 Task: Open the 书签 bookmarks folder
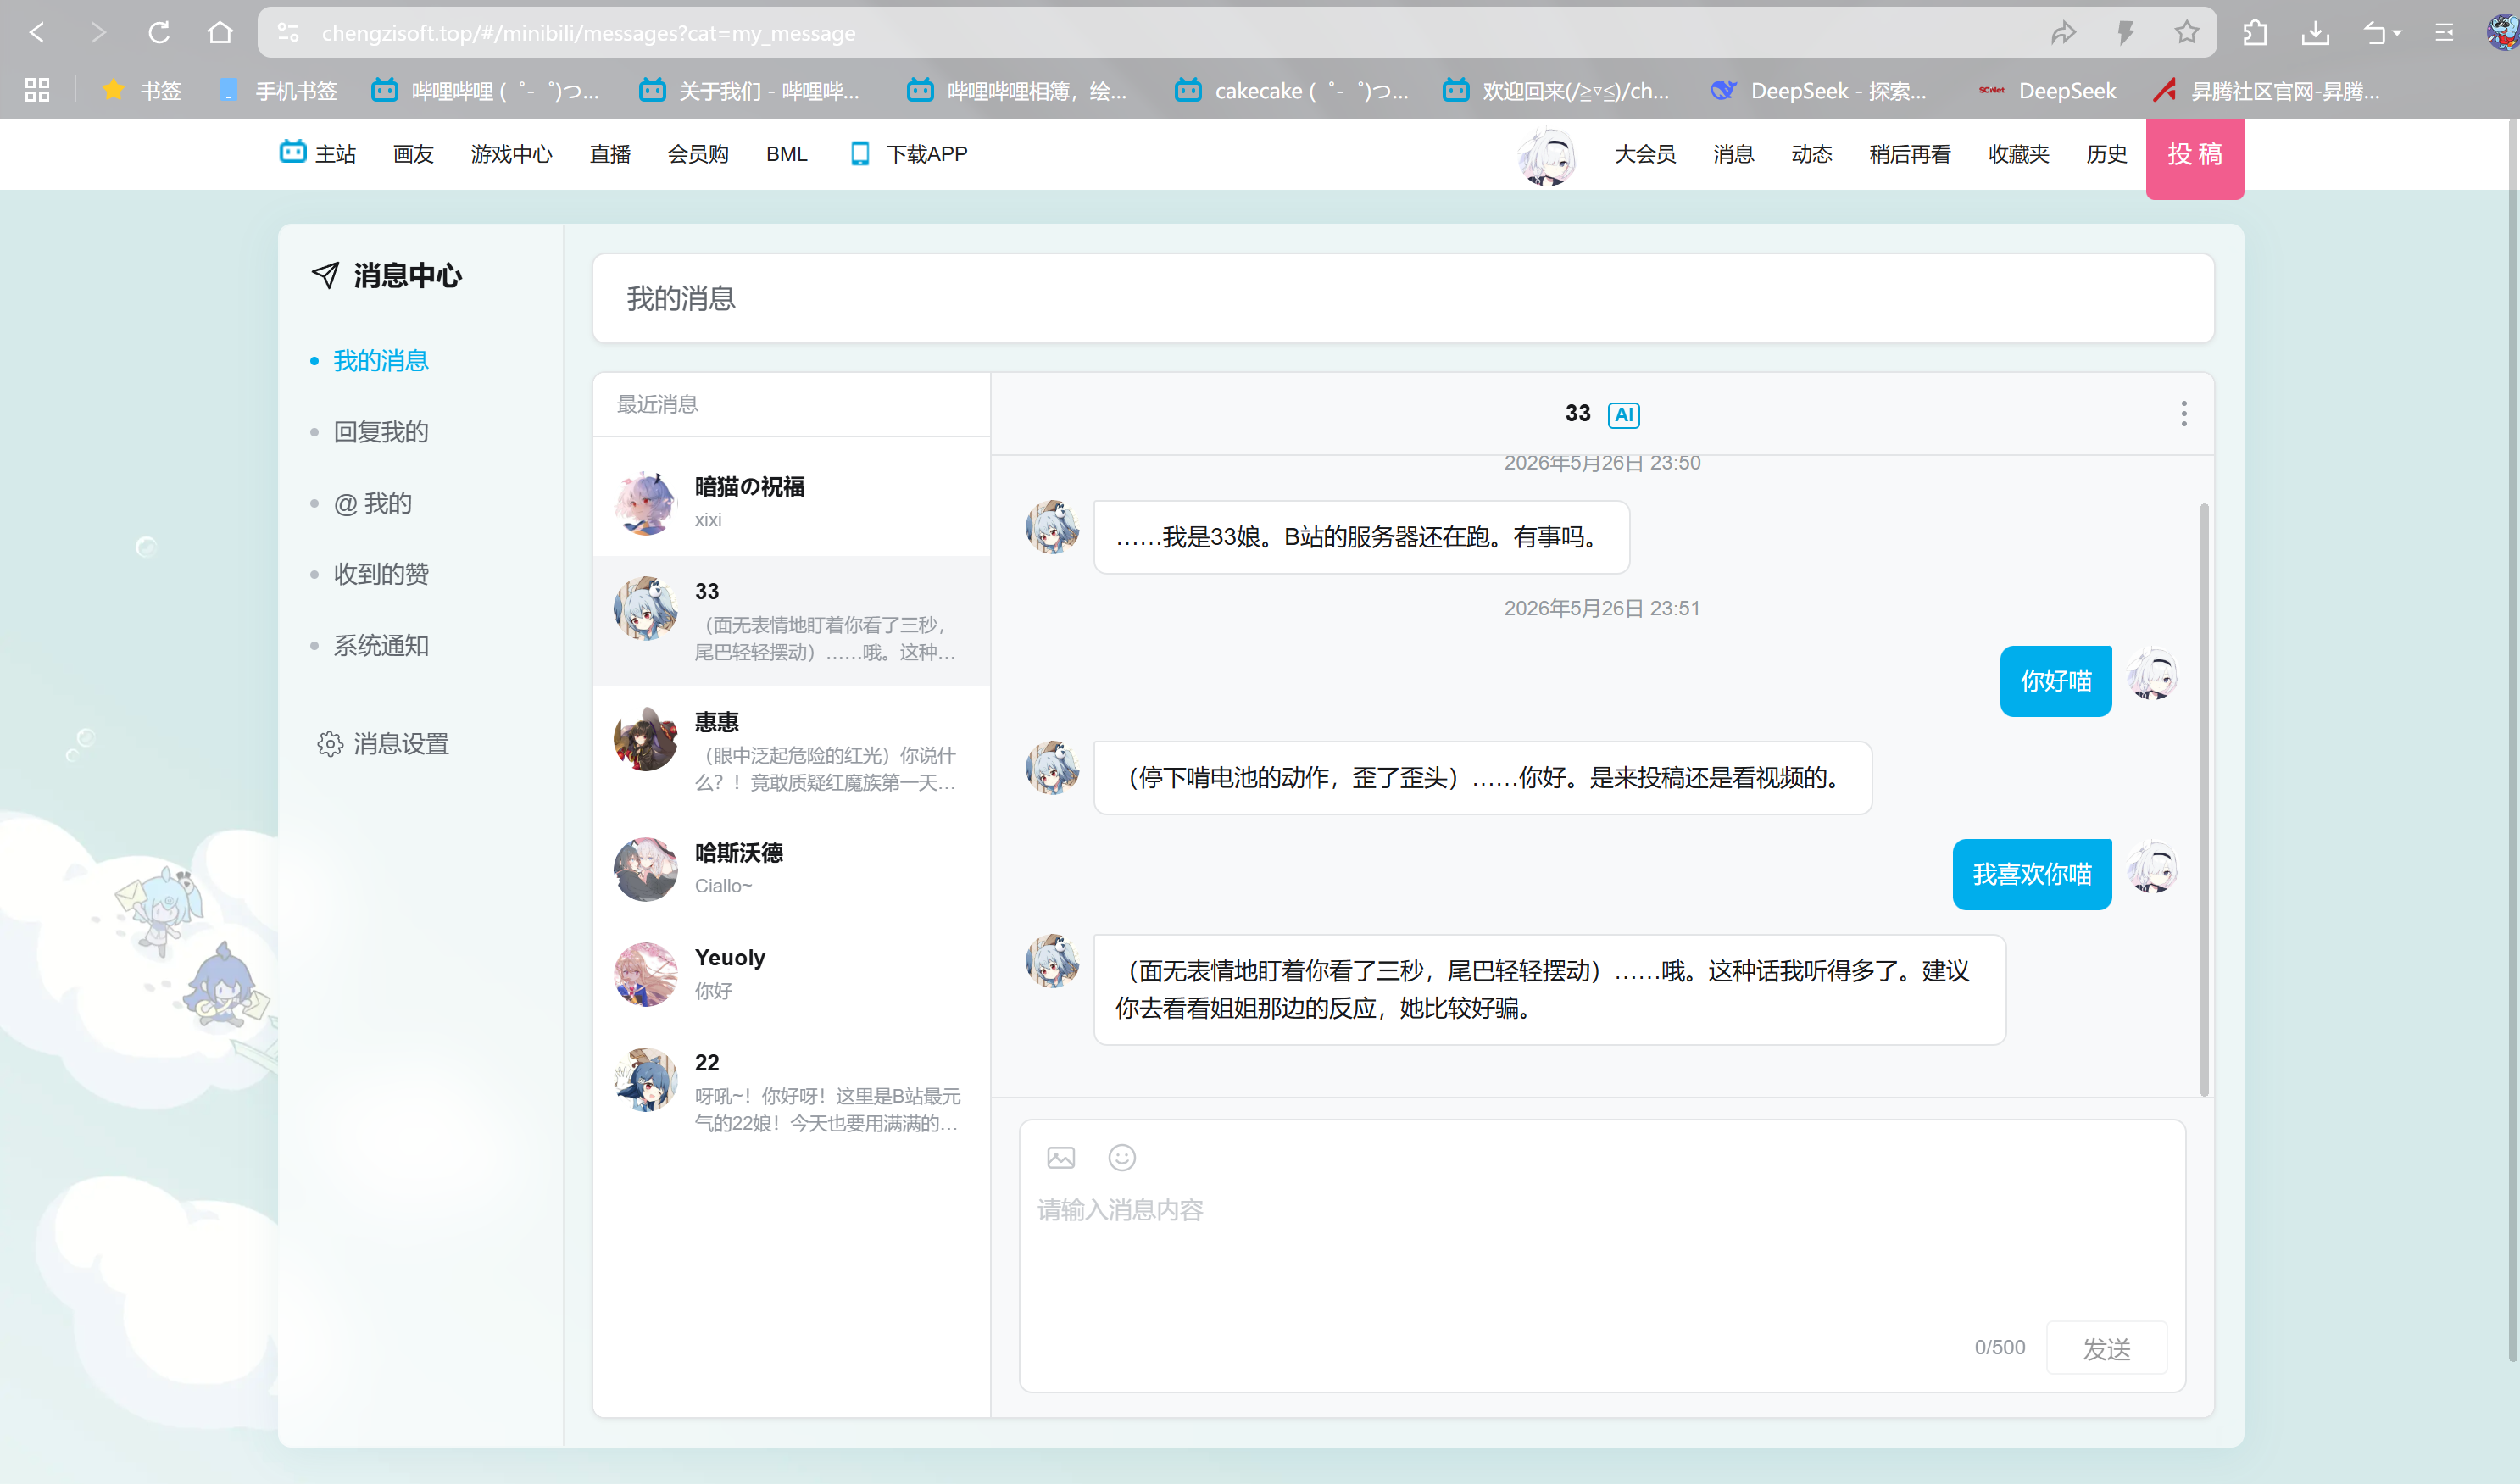pyautogui.click(x=143, y=90)
